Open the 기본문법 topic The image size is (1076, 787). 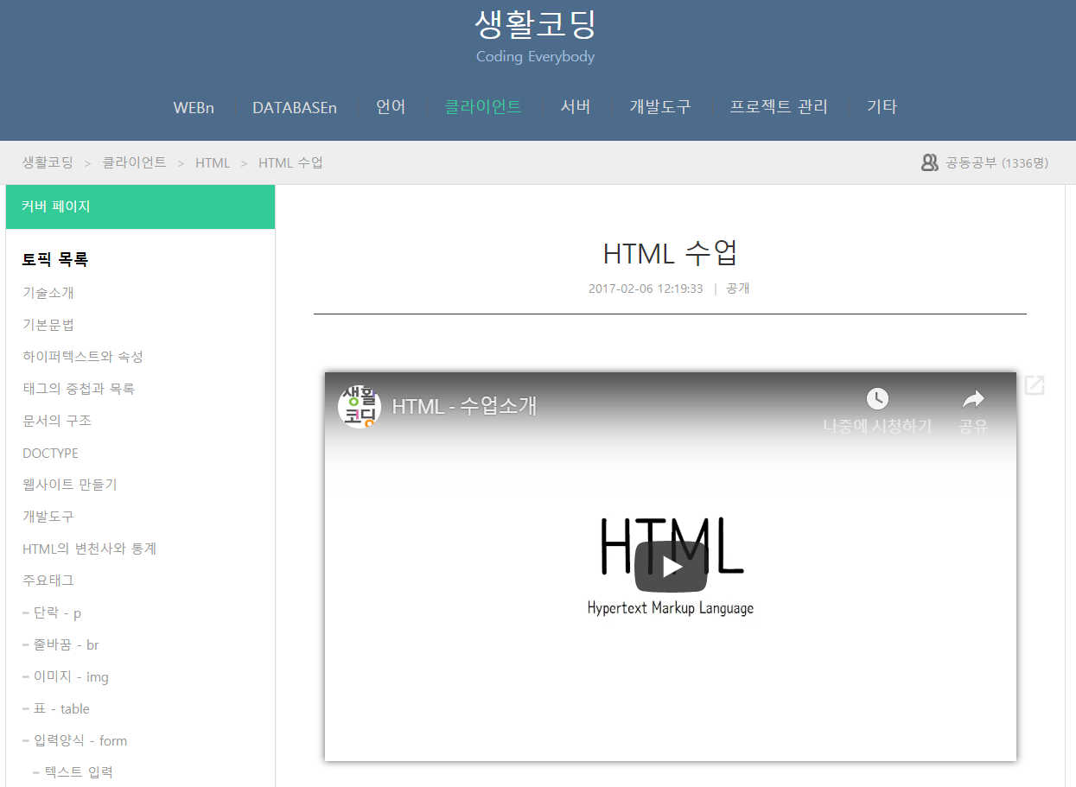coord(48,325)
